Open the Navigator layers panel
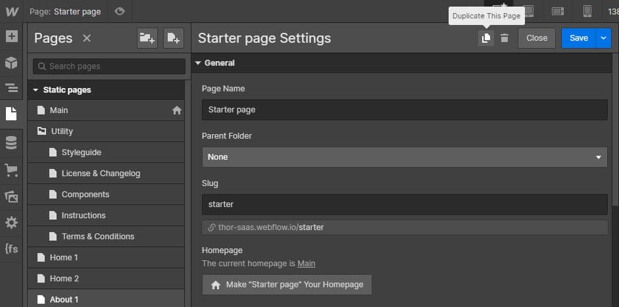Screen dimensions: 619x307 tap(11, 87)
